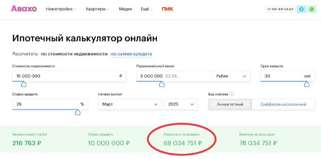Screen dimensions: 321x159
Task: Switch calculation to по сумме кредита
Action: [x=131, y=54]
